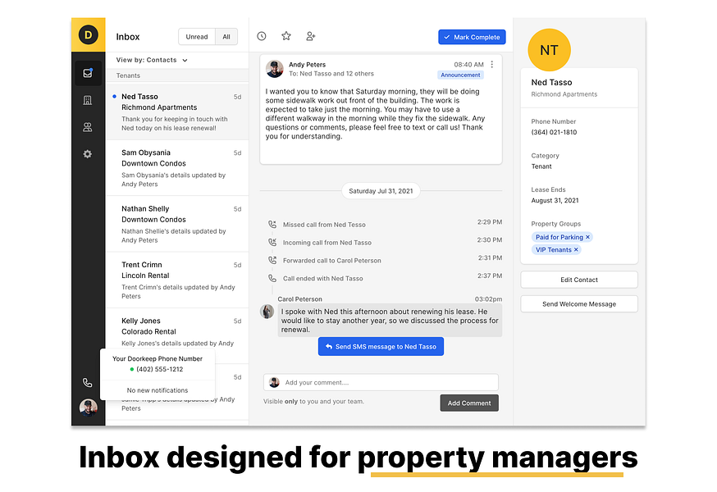Click Send Welcome Message button
The image size is (717, 492).
pos(579,304)
